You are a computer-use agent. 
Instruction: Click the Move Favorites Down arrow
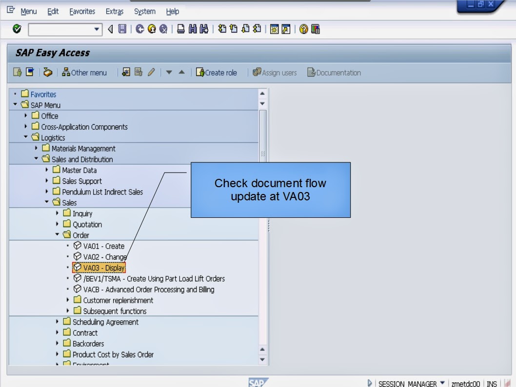[x=169, y=72]
